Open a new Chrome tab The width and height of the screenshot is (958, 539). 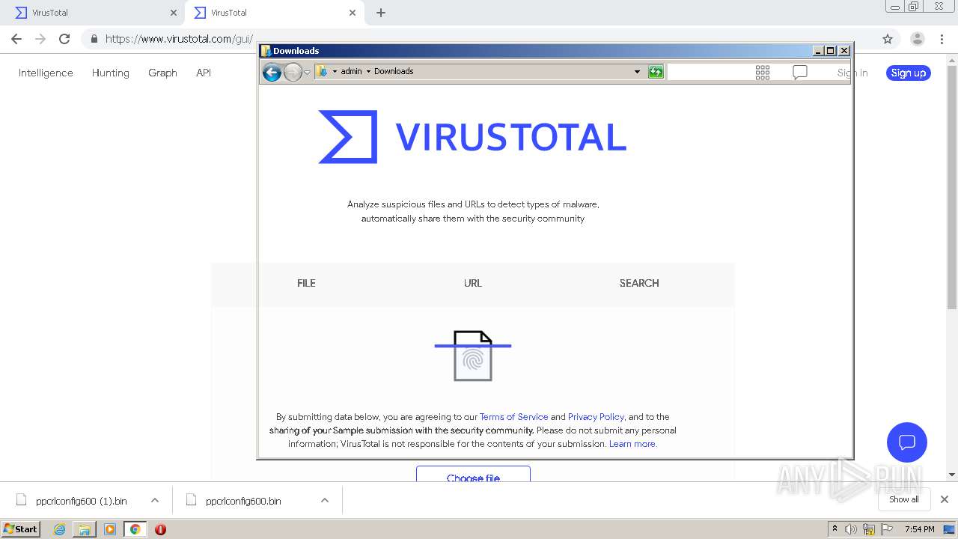381,13
